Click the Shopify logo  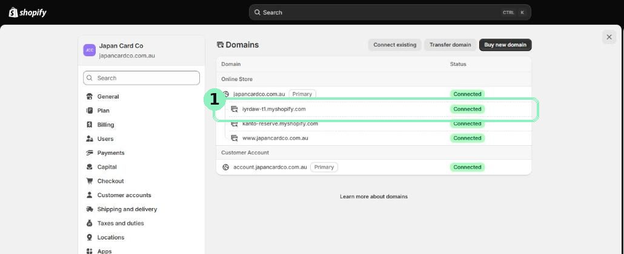coord(27,12)
